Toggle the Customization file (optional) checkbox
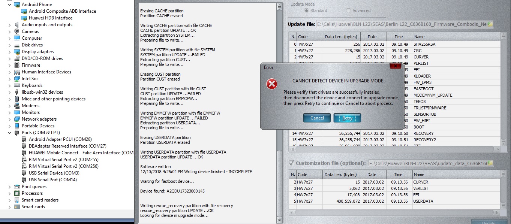The height and width of the screenshot is (224, 511). pyautogui.click(x=291, y=163)
